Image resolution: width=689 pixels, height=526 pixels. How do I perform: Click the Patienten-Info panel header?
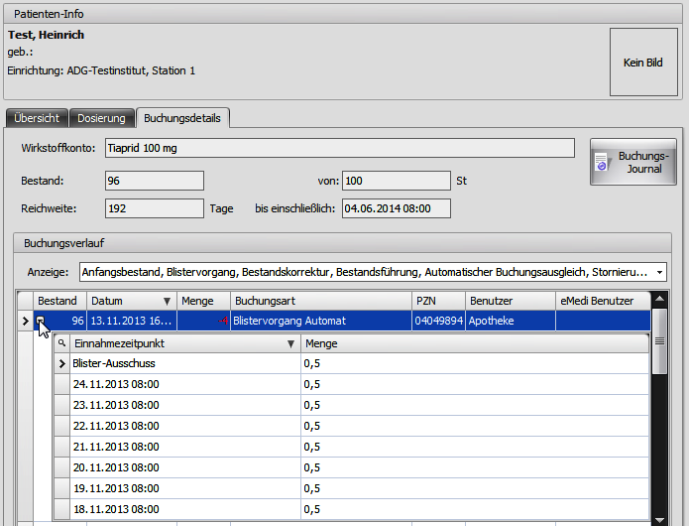pos(343,14)
